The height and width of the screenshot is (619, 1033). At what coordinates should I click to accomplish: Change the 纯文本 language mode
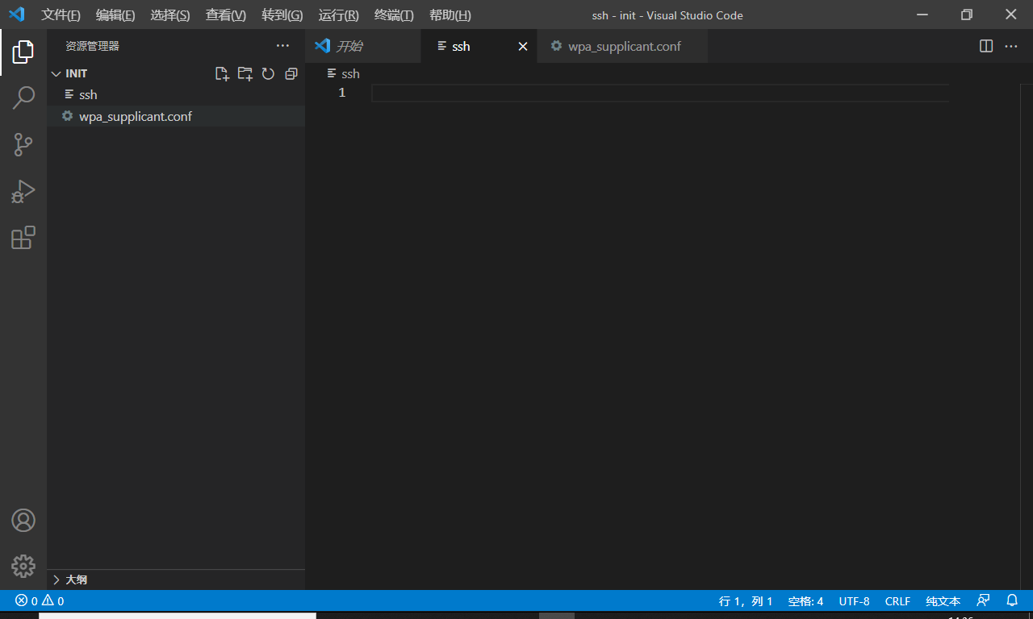point(943,601)
